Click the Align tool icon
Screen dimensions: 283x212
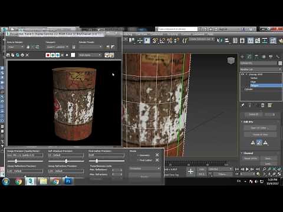(x=227, y=41)
